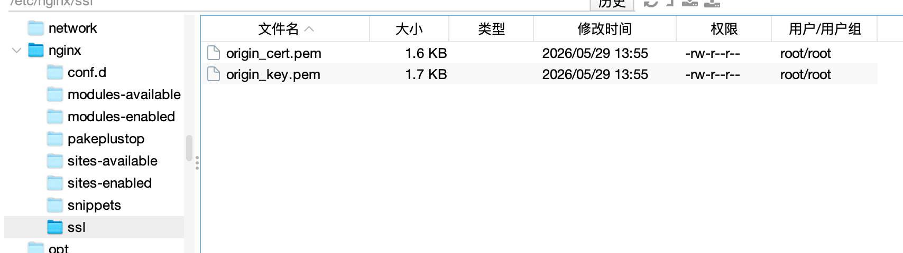Viewport: 903px width, 253px height.
Task: Click the 权限 column header
Action: (x=724, y=29)
